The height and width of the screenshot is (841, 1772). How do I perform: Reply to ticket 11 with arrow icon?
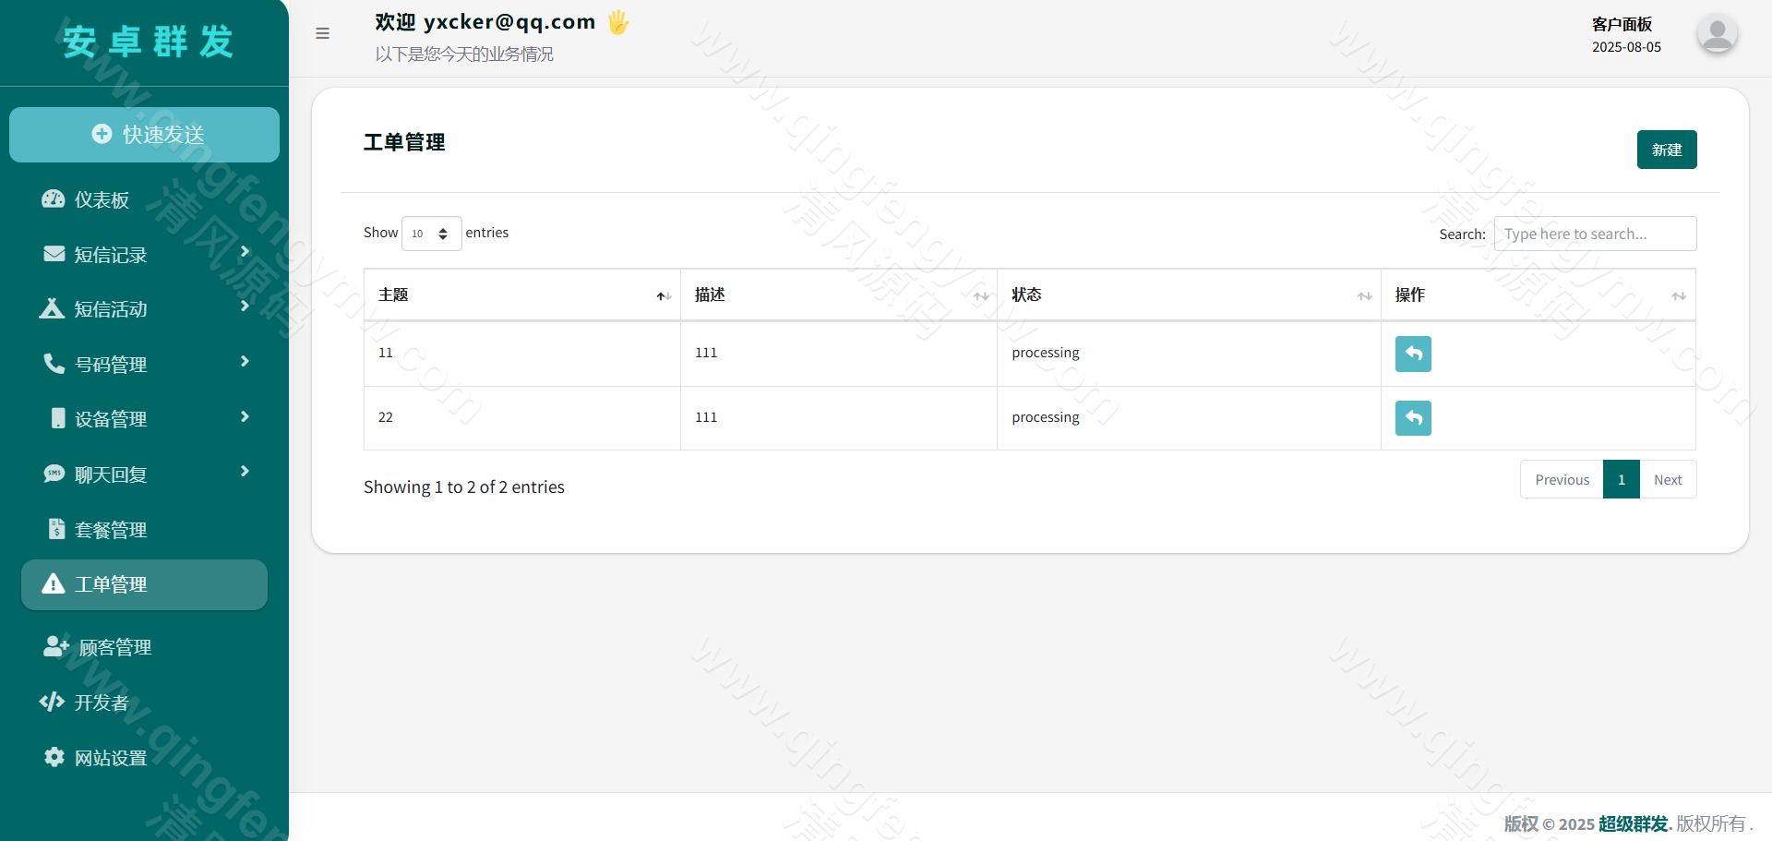1413,354
